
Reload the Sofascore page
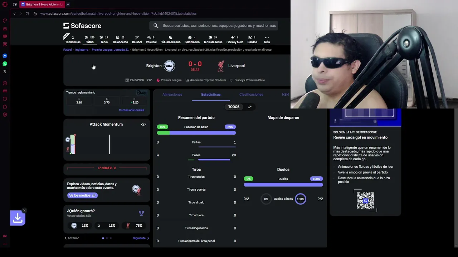(27, 14)
